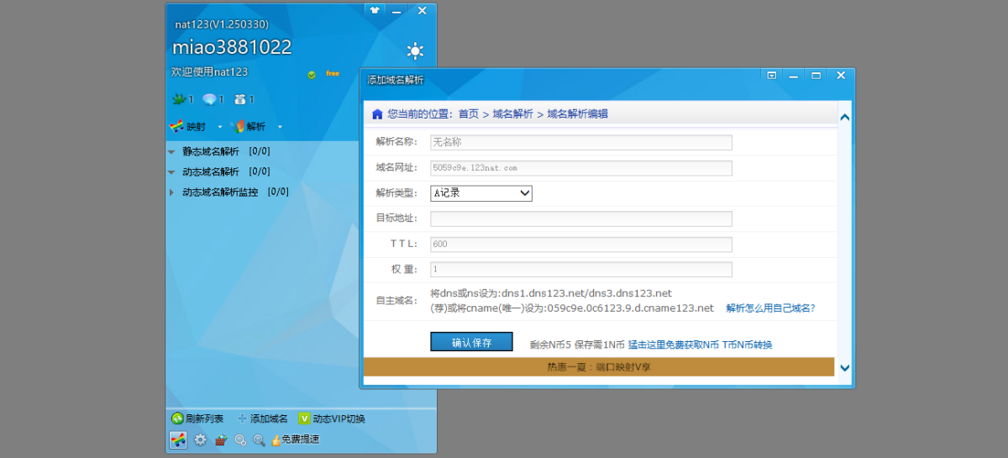Click the second magnifier icon in bottom toolbar

pyautogui.click(x=260, y=440)
